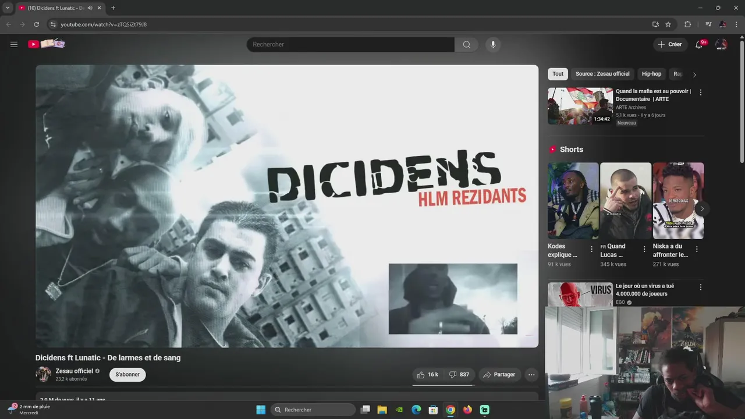The height and width of the screenshot is (419, 745).
Task: Open NVIDIA app from taskbar
Action: coord(399,410)
